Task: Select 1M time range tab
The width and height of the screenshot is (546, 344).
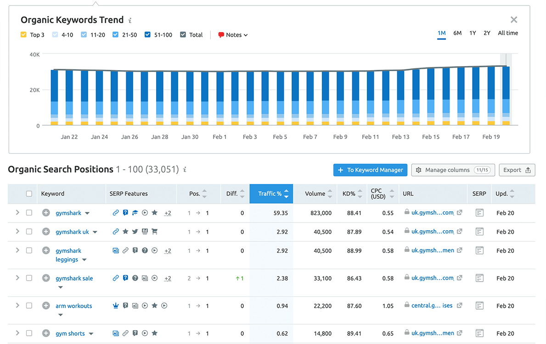Action: 442,33
